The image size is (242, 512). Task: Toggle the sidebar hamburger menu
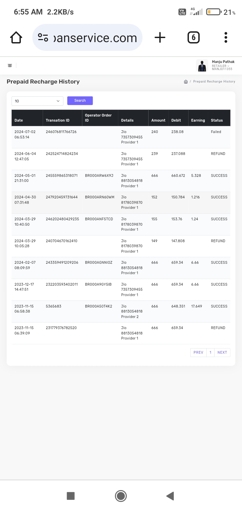(x=10, y=65)
